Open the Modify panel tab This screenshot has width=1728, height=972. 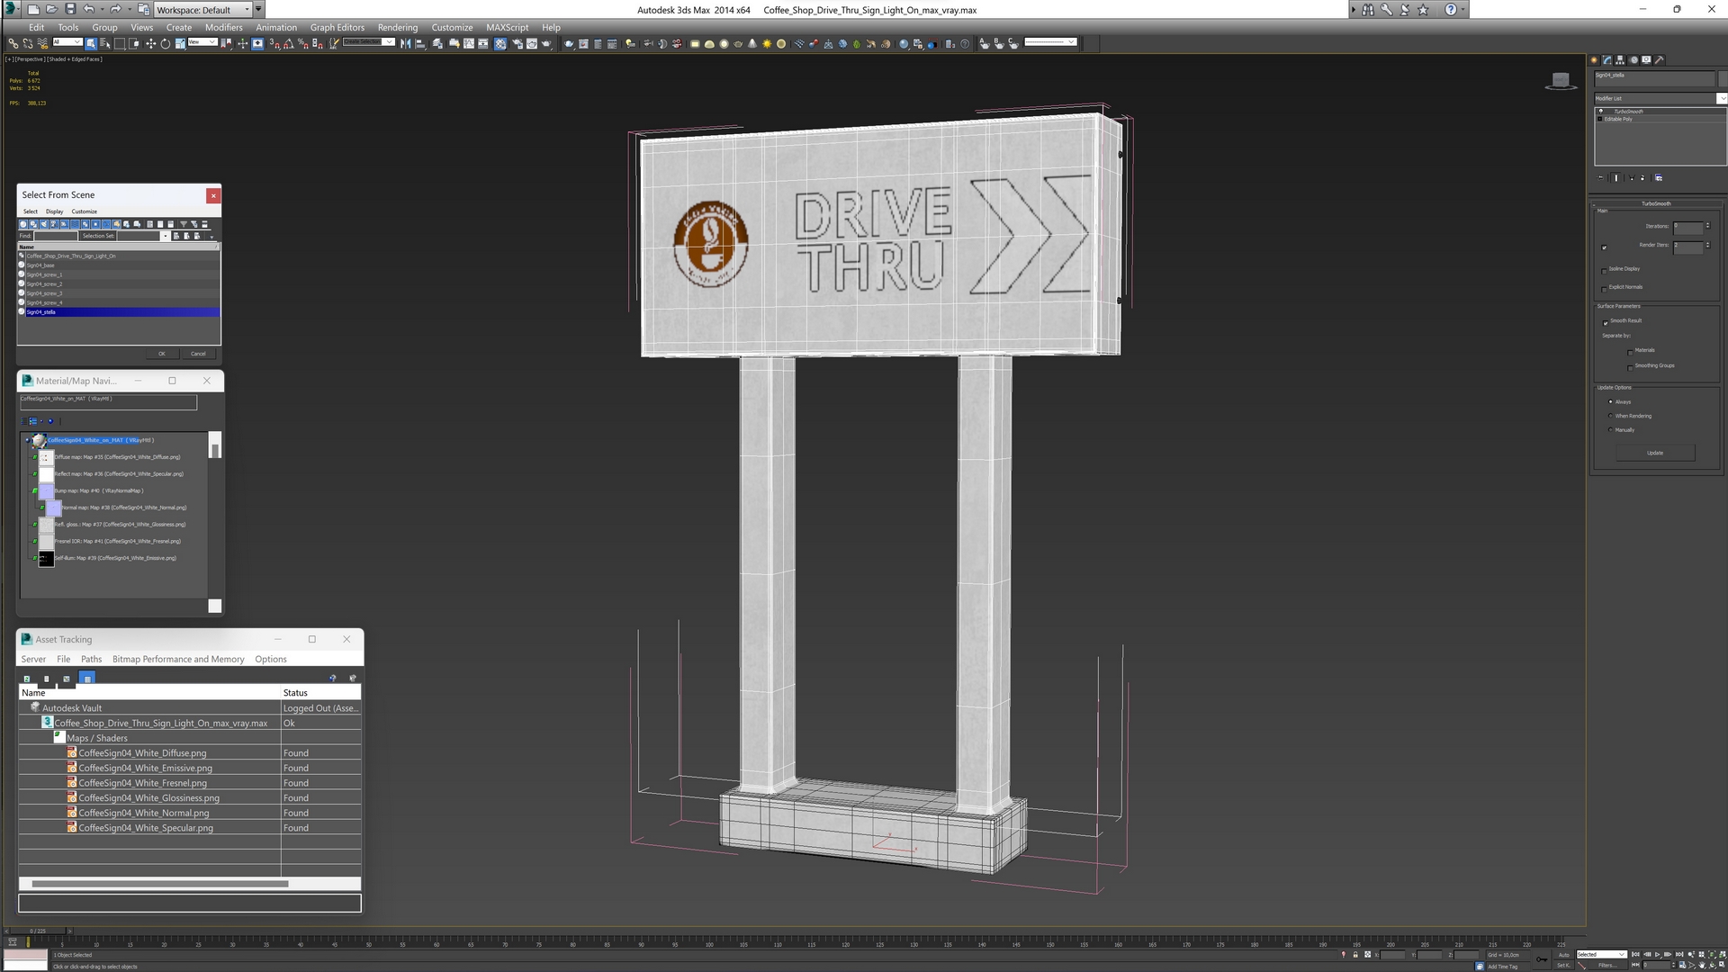pos(1607,60)
